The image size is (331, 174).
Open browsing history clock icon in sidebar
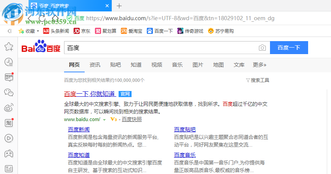(x=9, y=62)
